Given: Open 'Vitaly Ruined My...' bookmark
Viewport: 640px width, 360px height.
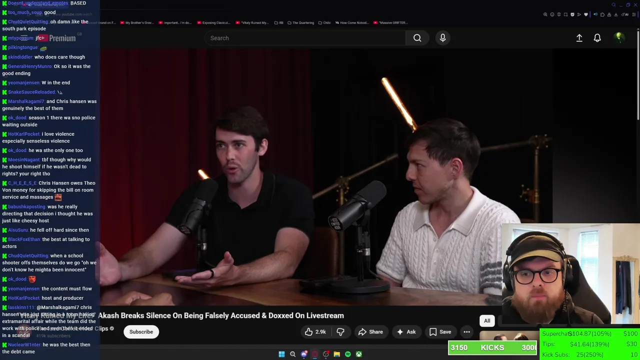Looking at the screenshot, I should 252,22.
